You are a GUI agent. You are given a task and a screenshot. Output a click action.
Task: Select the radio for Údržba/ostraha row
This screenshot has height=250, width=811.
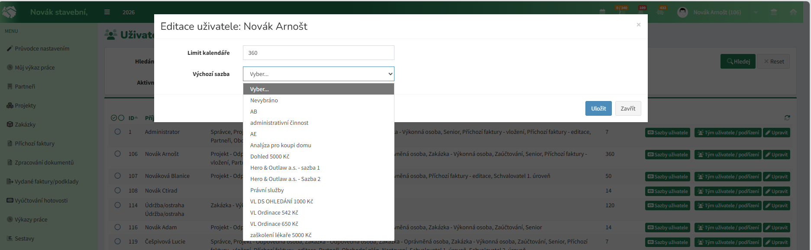[x=117, y=205]
